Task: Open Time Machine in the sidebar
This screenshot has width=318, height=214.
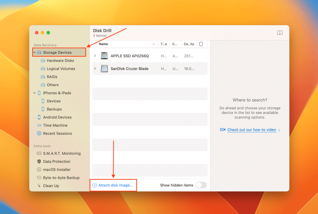Action: pyautogui.click(x=55, y=125)
